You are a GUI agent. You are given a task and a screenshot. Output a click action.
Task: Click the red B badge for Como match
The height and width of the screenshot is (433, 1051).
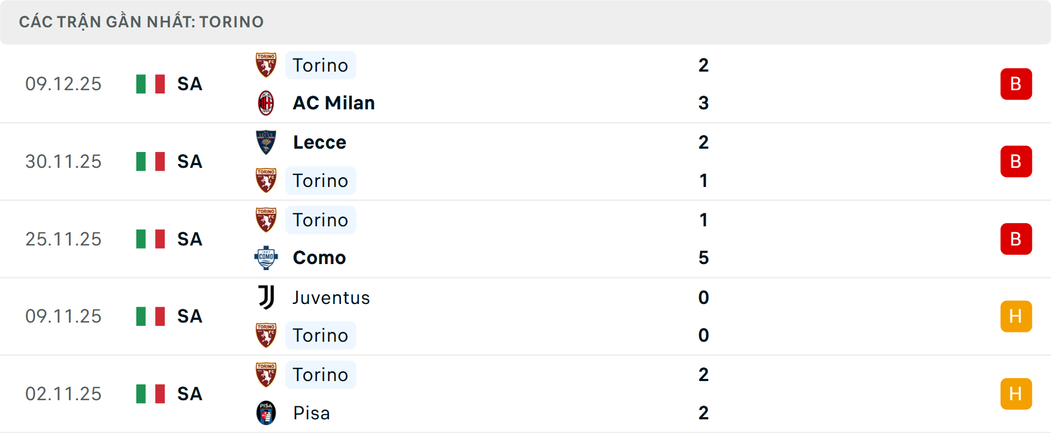(x=1016, y=239)
